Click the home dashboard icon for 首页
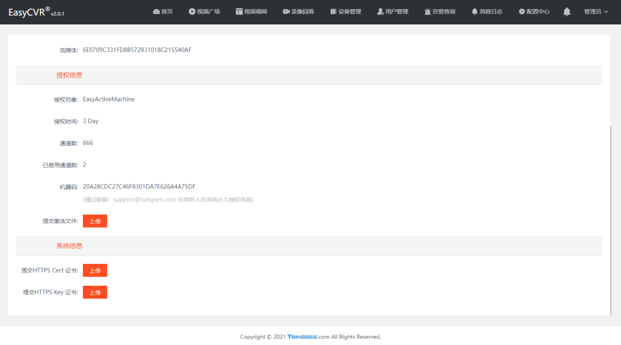This screenshot has height=345, width=621. [x=156, y=12]
